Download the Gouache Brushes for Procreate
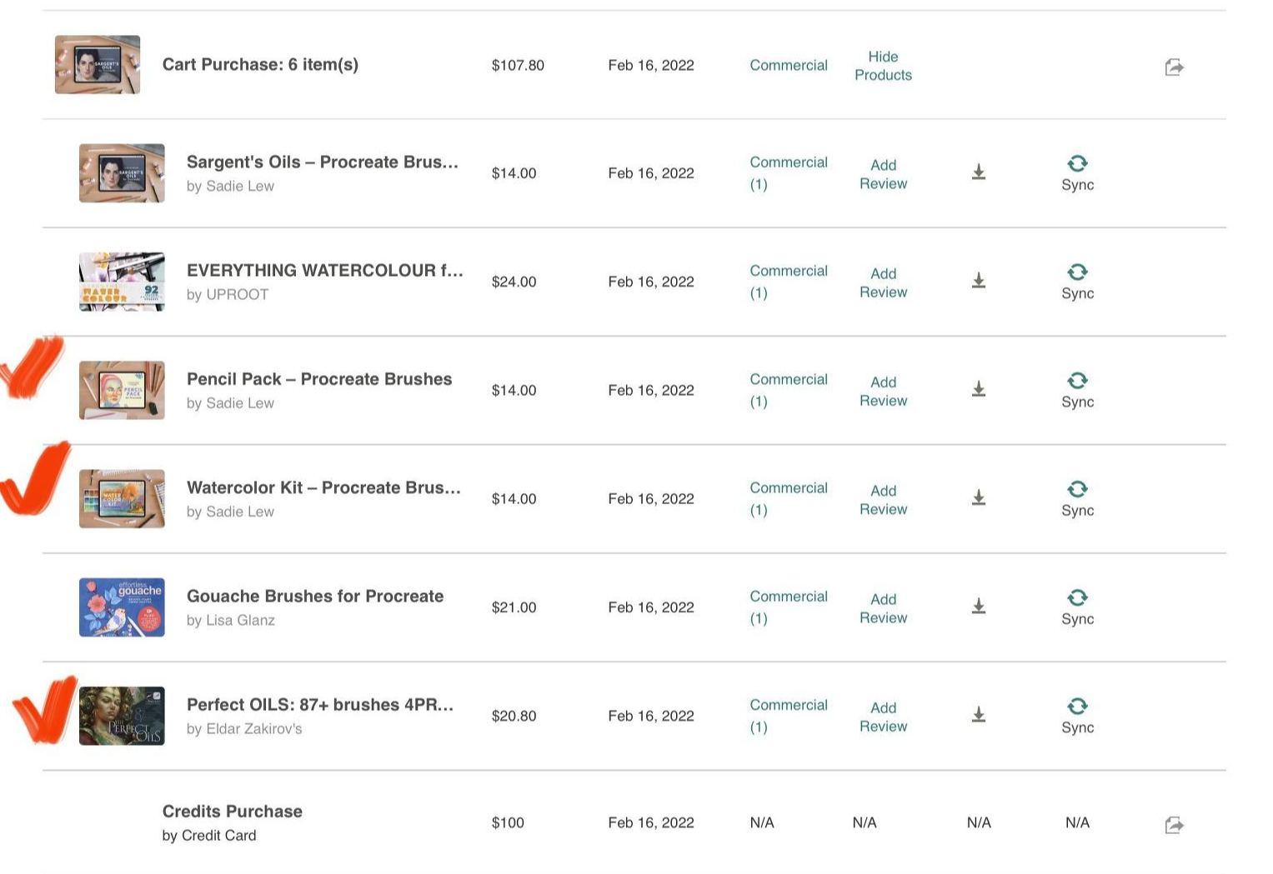The width and height of the screenshot is (1273, 874). 979,607
